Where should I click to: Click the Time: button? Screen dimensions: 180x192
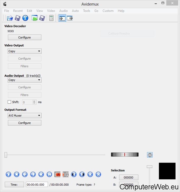tap(14, 185)
